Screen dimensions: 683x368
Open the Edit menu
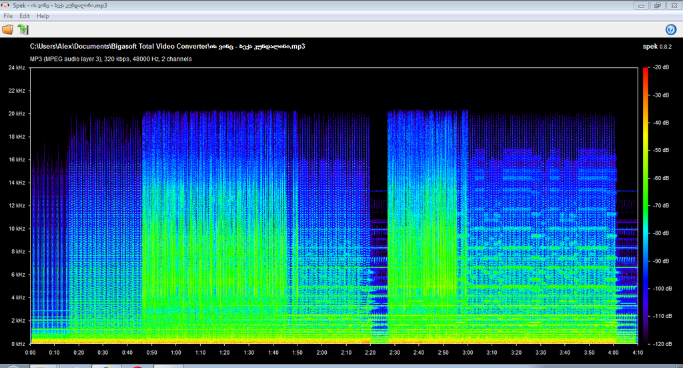(25, 16)
